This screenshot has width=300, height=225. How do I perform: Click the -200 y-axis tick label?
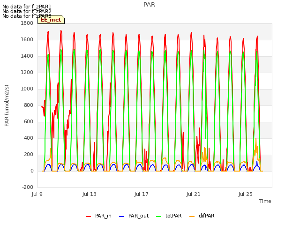tap(28, 187)
